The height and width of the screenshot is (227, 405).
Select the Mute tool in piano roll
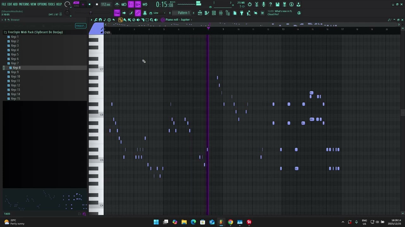coord(138,20)
